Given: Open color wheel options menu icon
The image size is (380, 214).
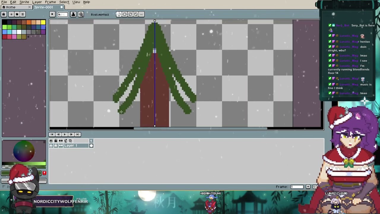Looking at the screenshot, I should click(x=45, y=142).
